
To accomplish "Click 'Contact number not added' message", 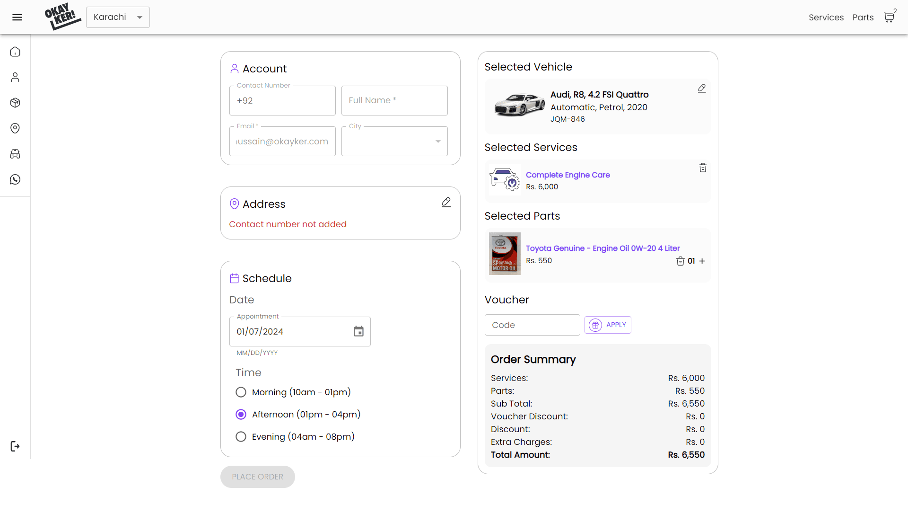I will [288, 224].
